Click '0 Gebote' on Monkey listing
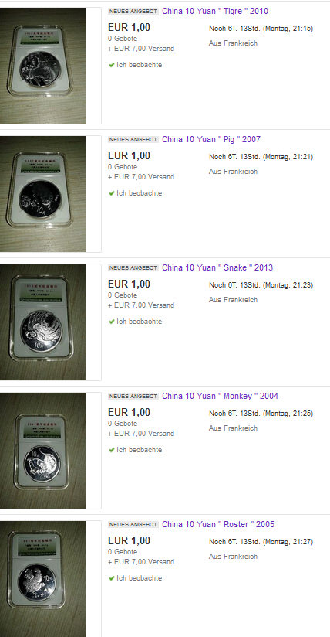The image size is (330, 637). click(123, 424)
